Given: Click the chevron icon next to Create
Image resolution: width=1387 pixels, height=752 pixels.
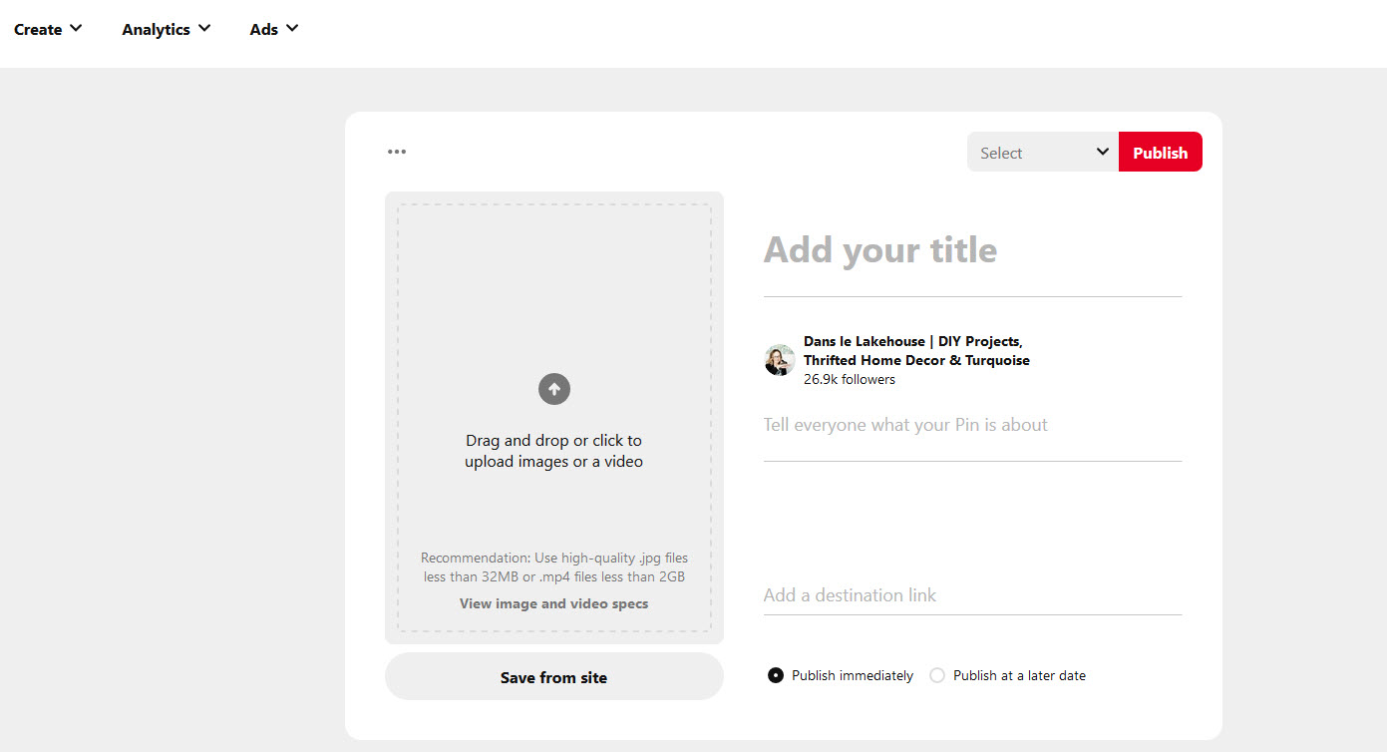Looking at the screenshot, I should [x=76, y=28].
